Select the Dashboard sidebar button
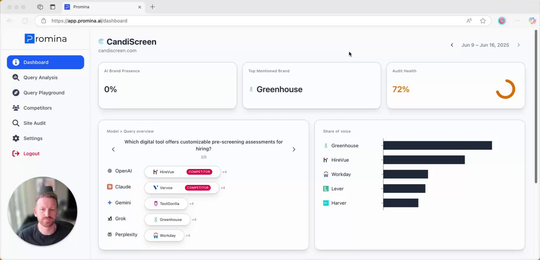This screenshot has height=260, width=540. (46, 62)
